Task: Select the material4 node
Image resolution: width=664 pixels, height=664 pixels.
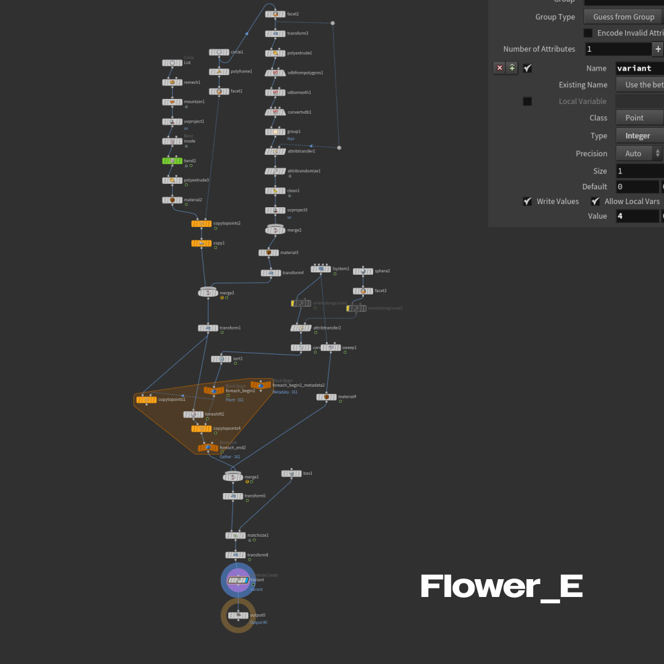Action: point(326,397)
